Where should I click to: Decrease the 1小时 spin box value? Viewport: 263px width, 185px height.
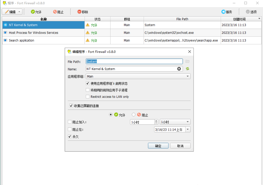click(x=156, y=123)
